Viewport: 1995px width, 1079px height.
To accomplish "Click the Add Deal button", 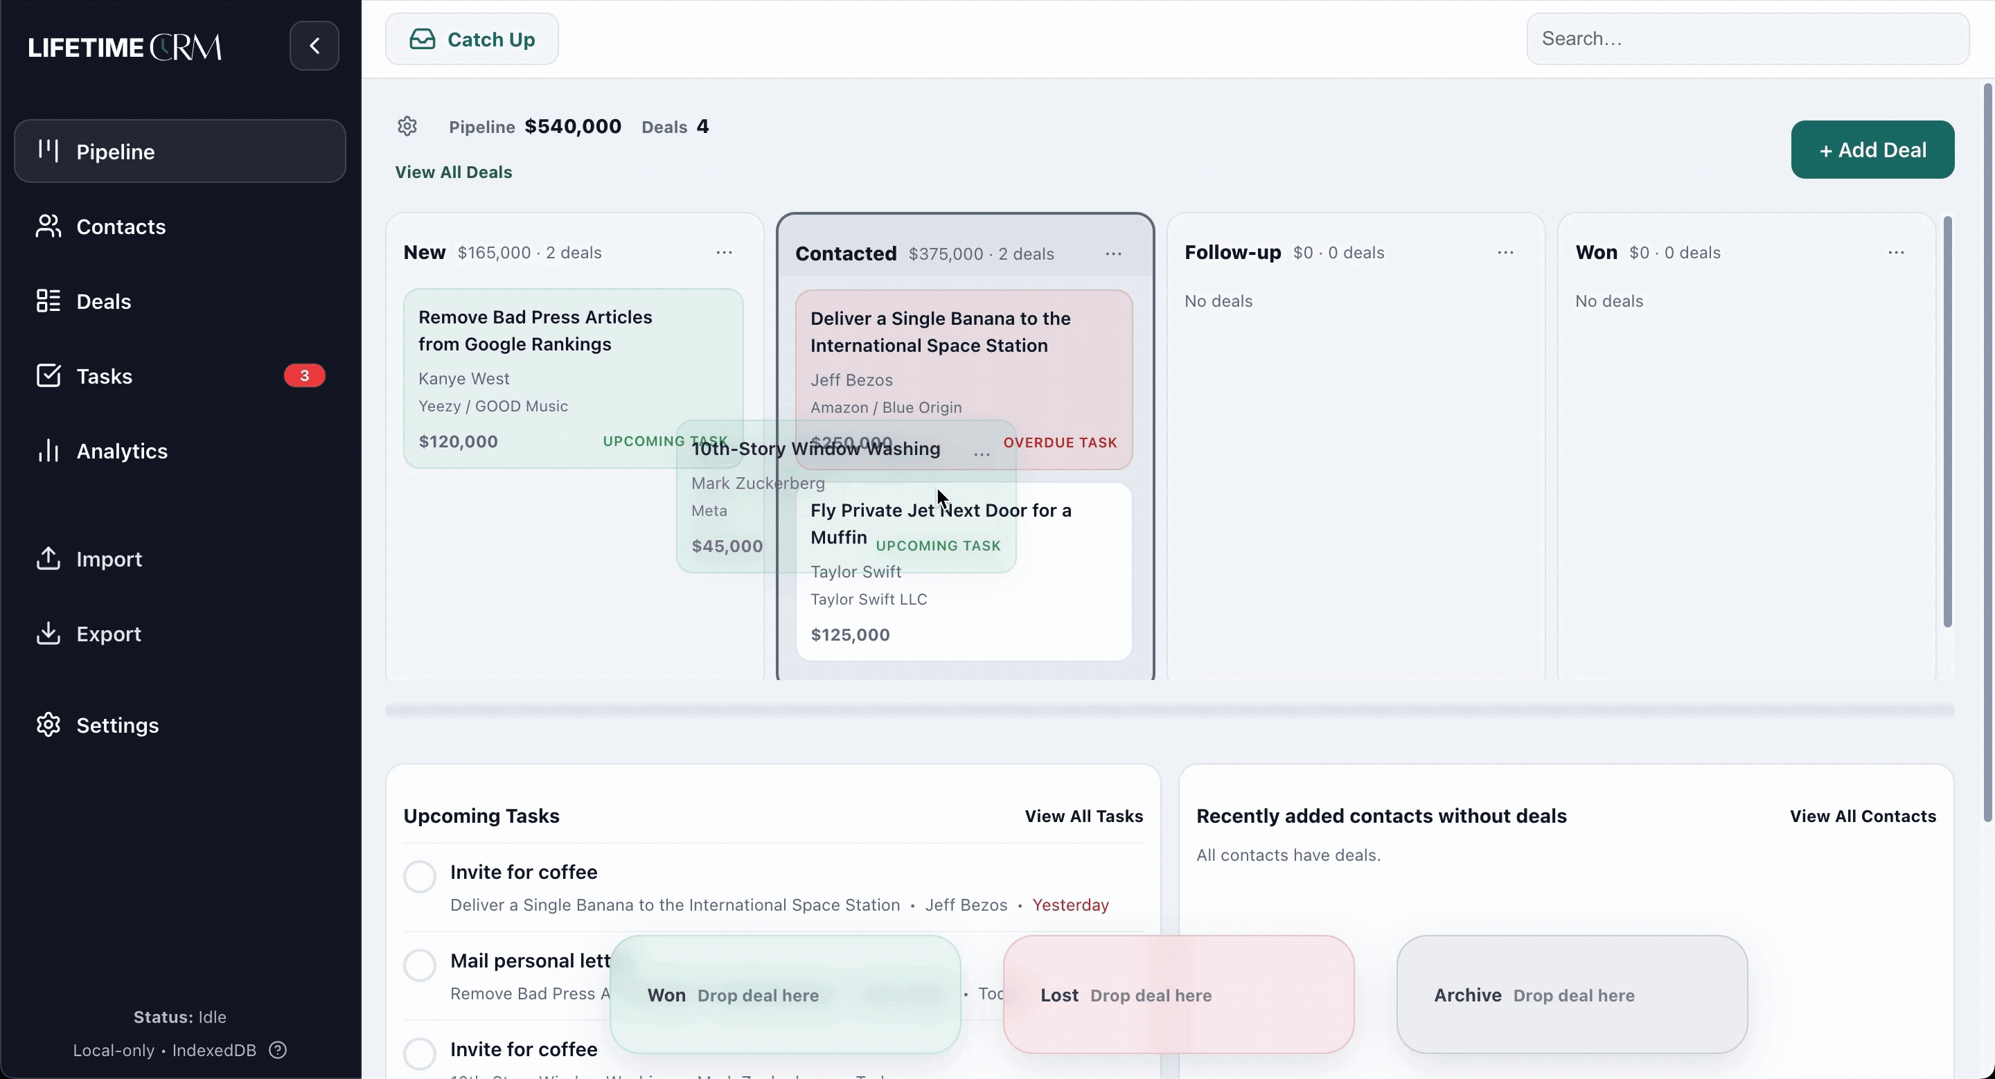I will click(x=1872, y=150).
